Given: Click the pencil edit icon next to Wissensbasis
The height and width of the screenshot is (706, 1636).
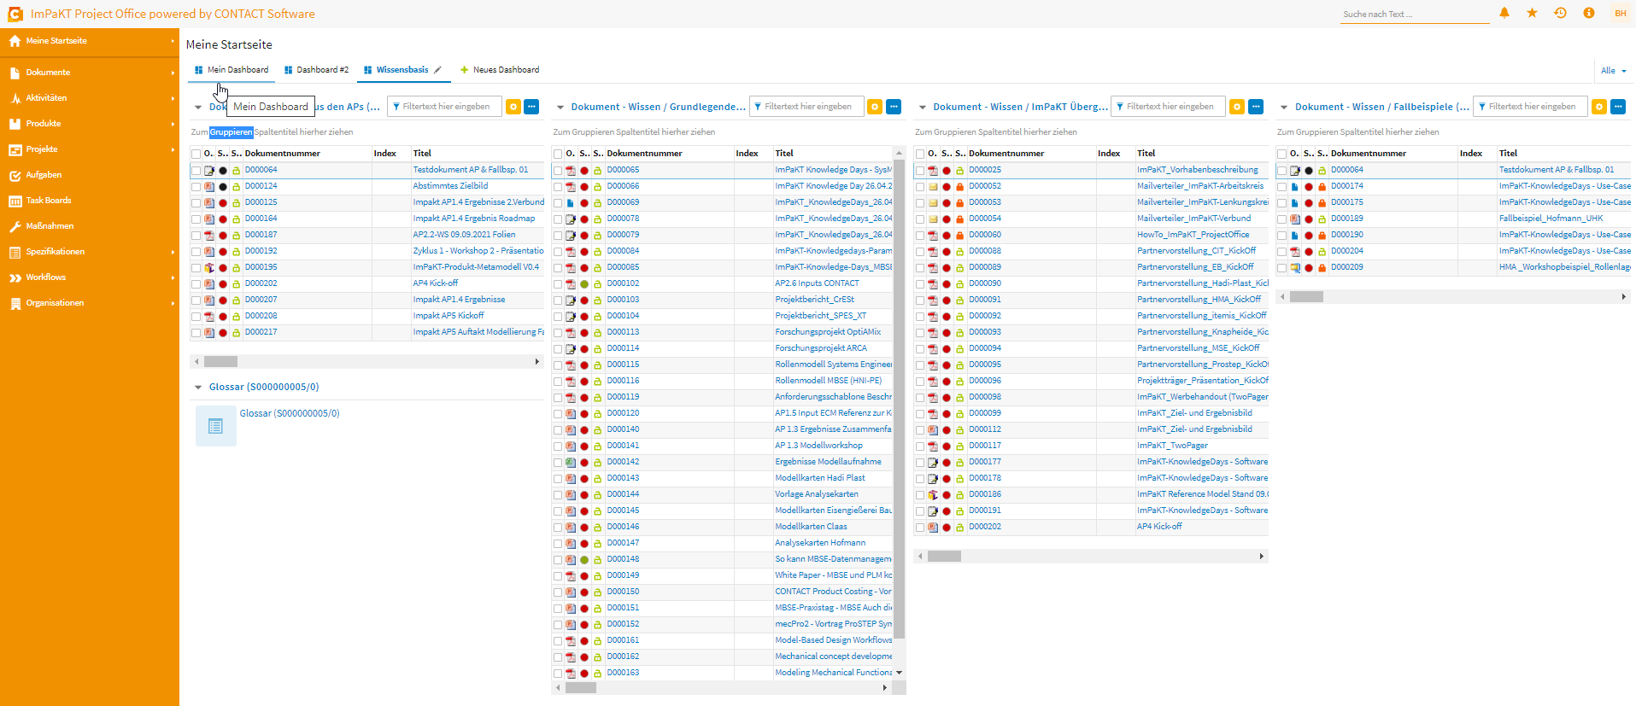Looking at the screenshot, I should [x=437, y=70].
